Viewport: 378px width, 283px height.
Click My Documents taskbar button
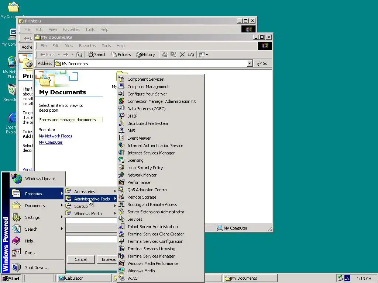(250, 279)
